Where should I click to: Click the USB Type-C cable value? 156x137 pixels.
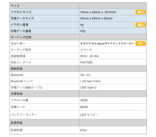click(x=88, y=88)
